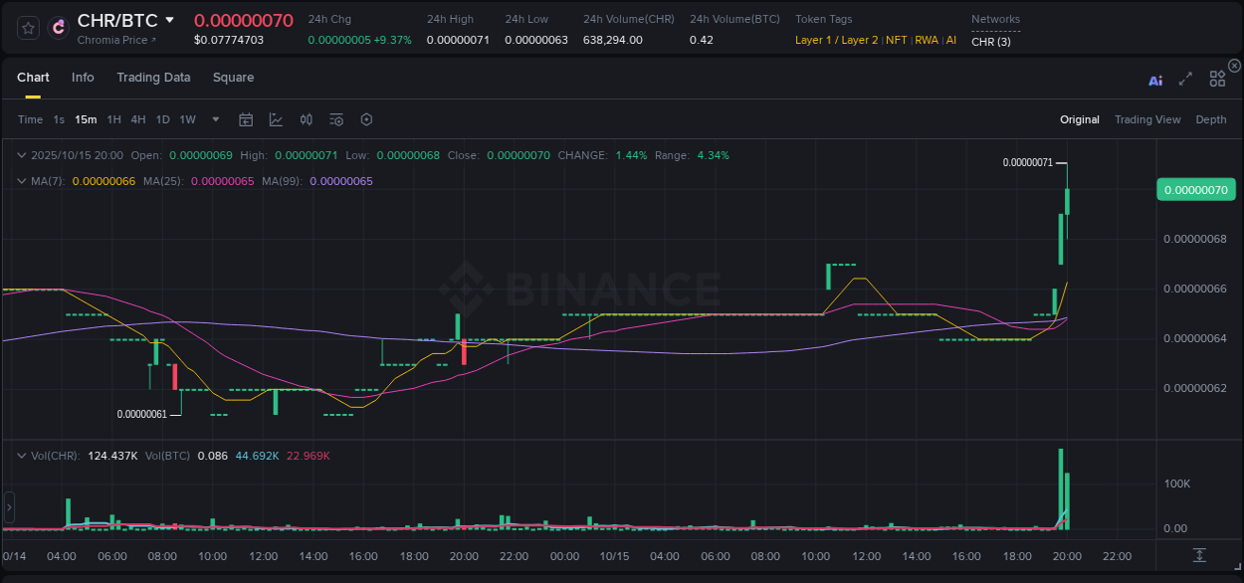This screenshot has width=1244, height=583.
Task: Collapse the volume indicator panel chevron
Action: pyautogui.click(x=21, y=454)
